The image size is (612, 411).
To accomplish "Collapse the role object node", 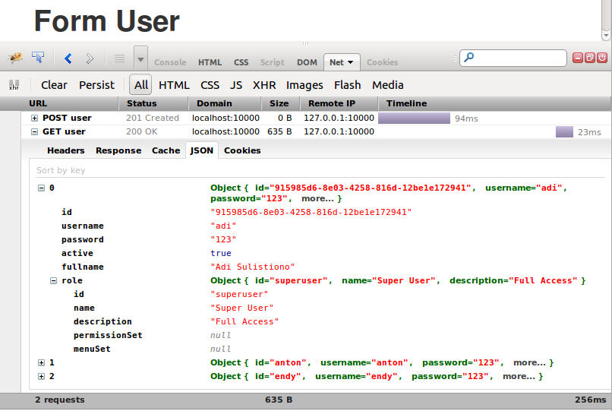I will click(54, 281).
